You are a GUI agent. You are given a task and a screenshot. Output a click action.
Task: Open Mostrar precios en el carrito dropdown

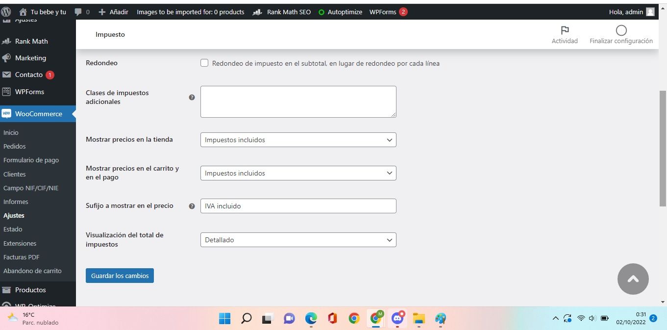pos(298,173)
